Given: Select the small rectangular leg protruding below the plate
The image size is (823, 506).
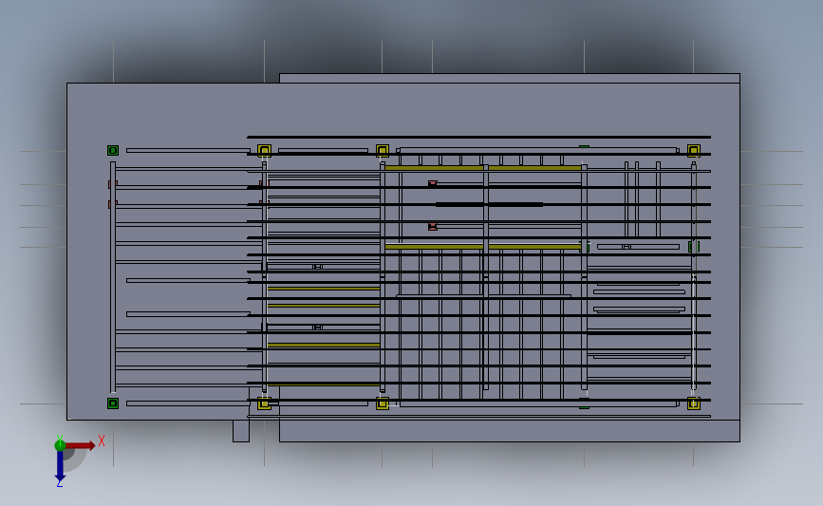Looking at the screenshot, I should (241, 430).
